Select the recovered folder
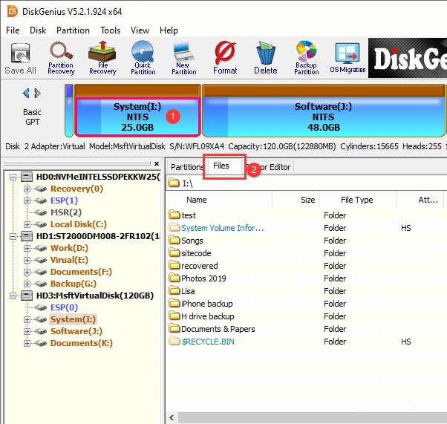Image resolution: width=447 pixels, height=424 pixels. (200, 266)
